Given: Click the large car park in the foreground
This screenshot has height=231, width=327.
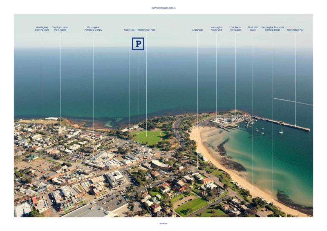Looking at the screenshot, I should [x=111, y=200].
